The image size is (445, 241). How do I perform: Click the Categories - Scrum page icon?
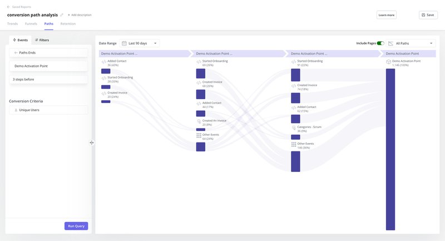click(294, 127)
